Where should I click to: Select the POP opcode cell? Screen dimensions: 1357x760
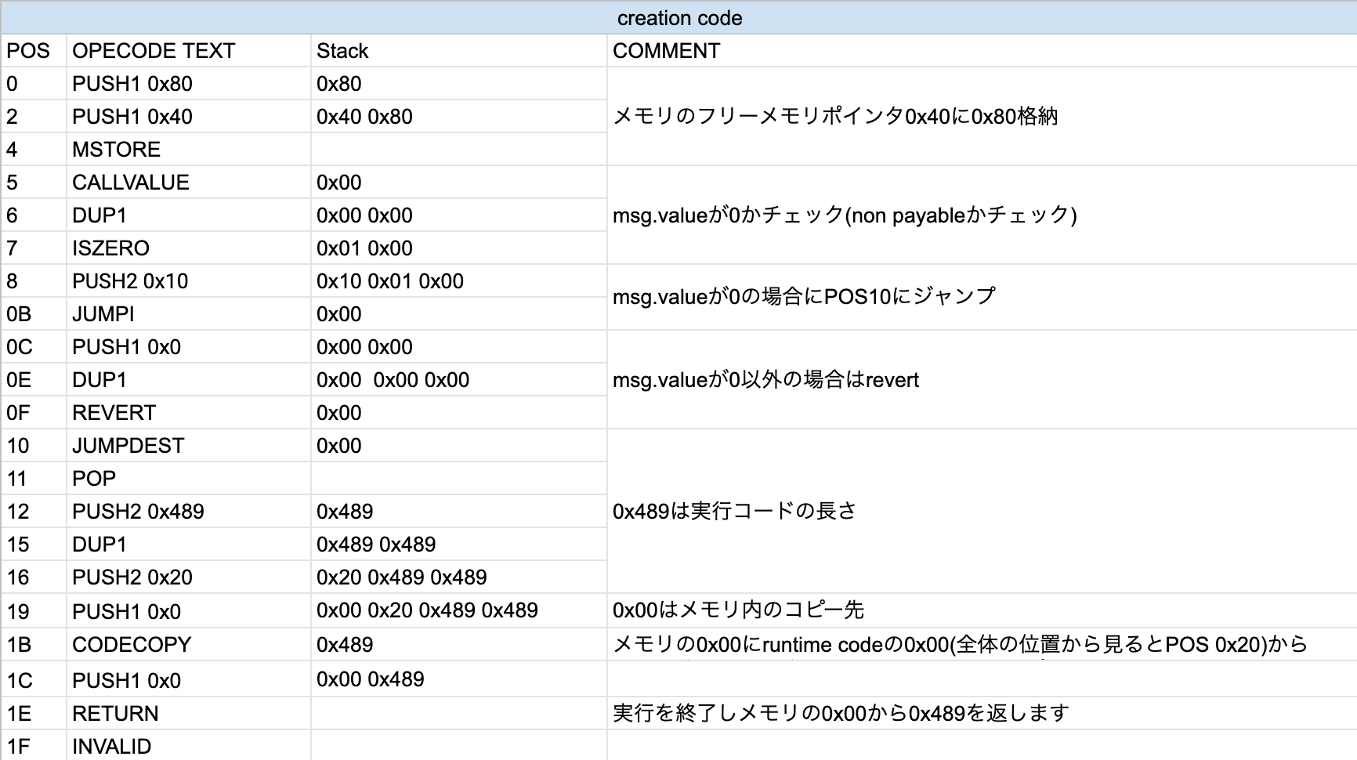189,479
